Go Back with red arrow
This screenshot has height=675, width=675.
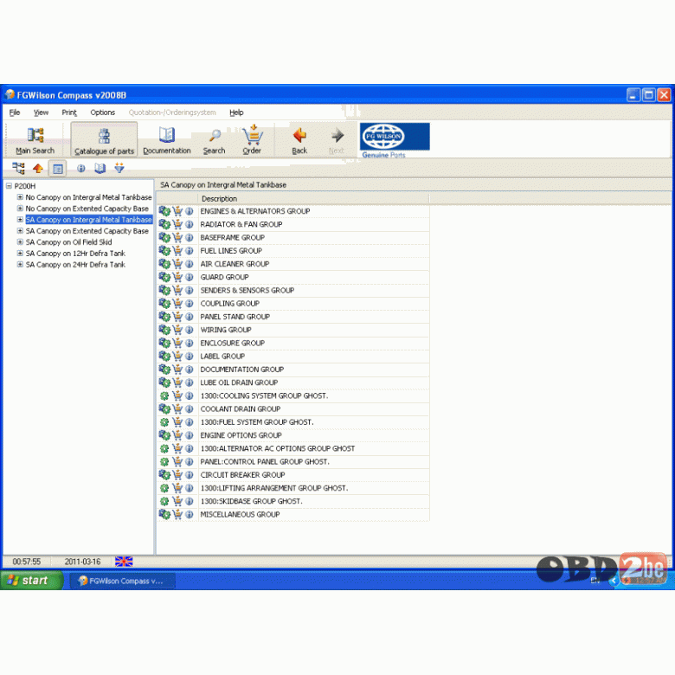click(x=299, y=140)
